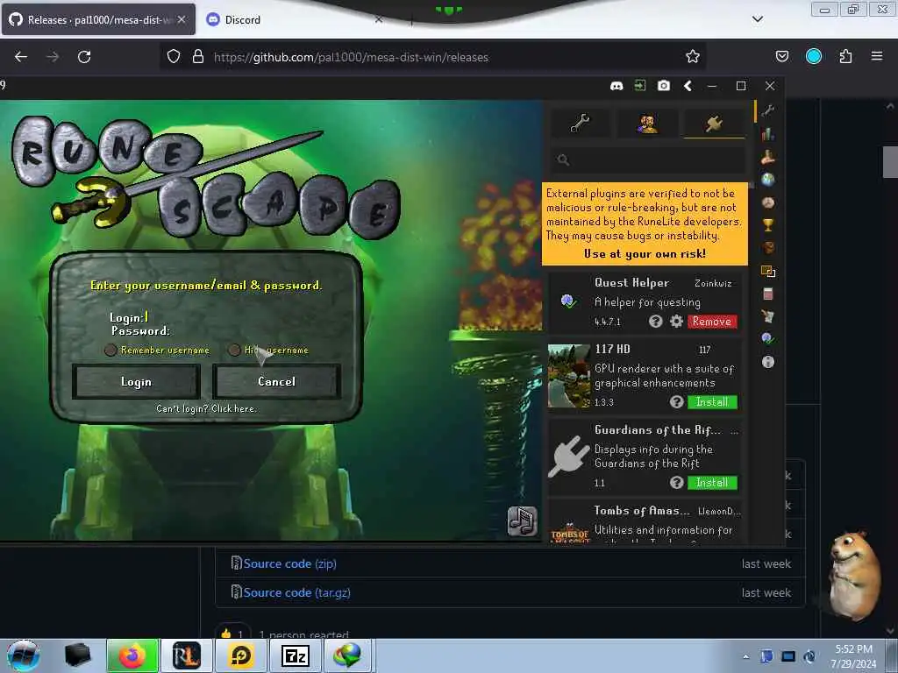This screenshot has height=673, width=898.
Task: Open the round face sidebar icon below the globe
Action: click(768, 202)
